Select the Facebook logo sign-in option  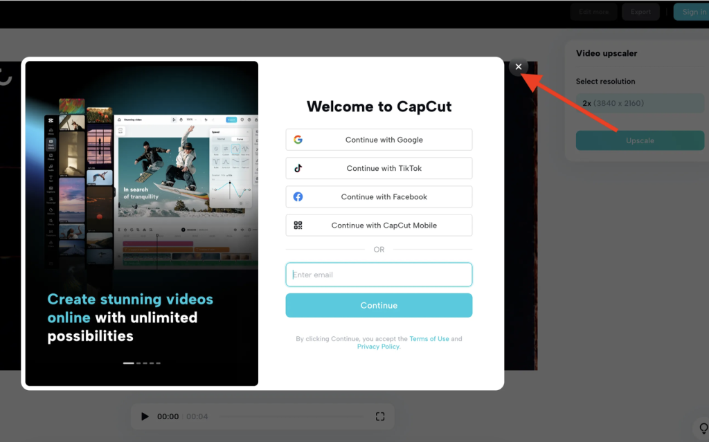point(379,197)
